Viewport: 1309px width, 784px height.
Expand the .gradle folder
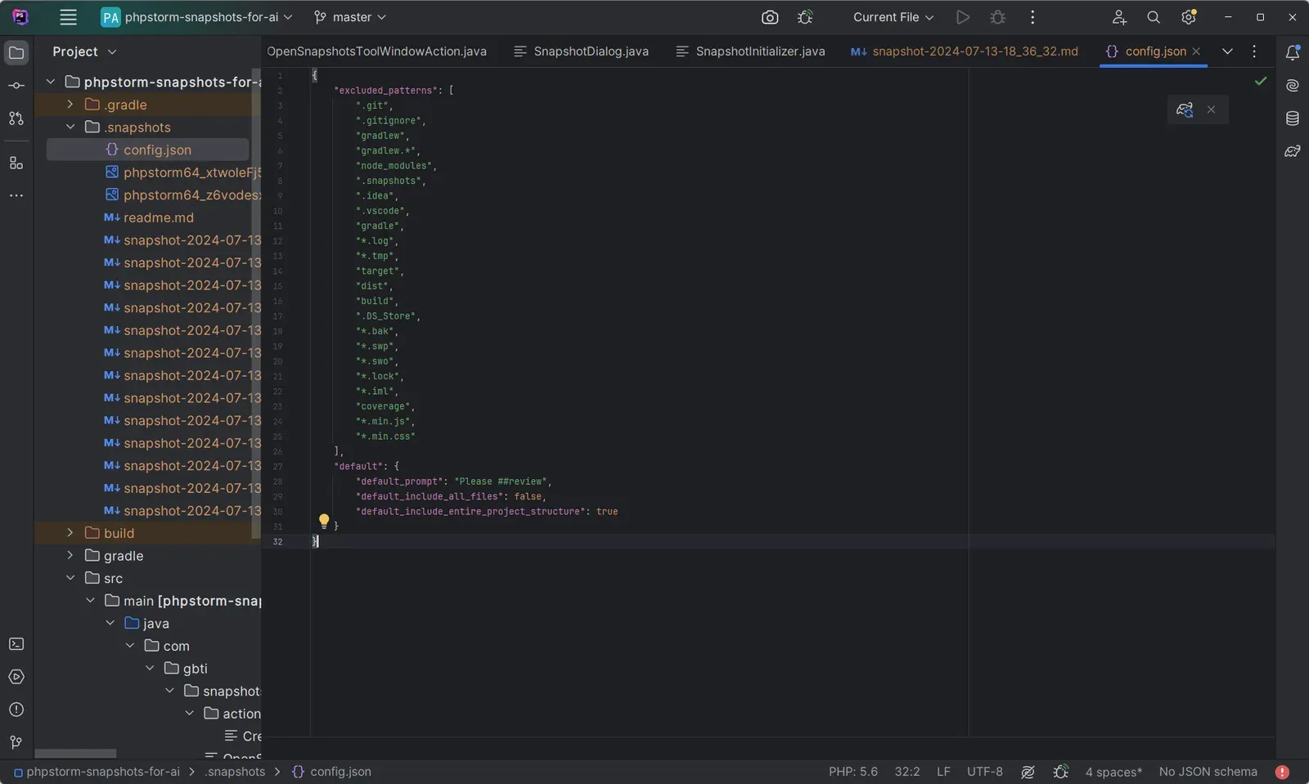tap(70, 105)
